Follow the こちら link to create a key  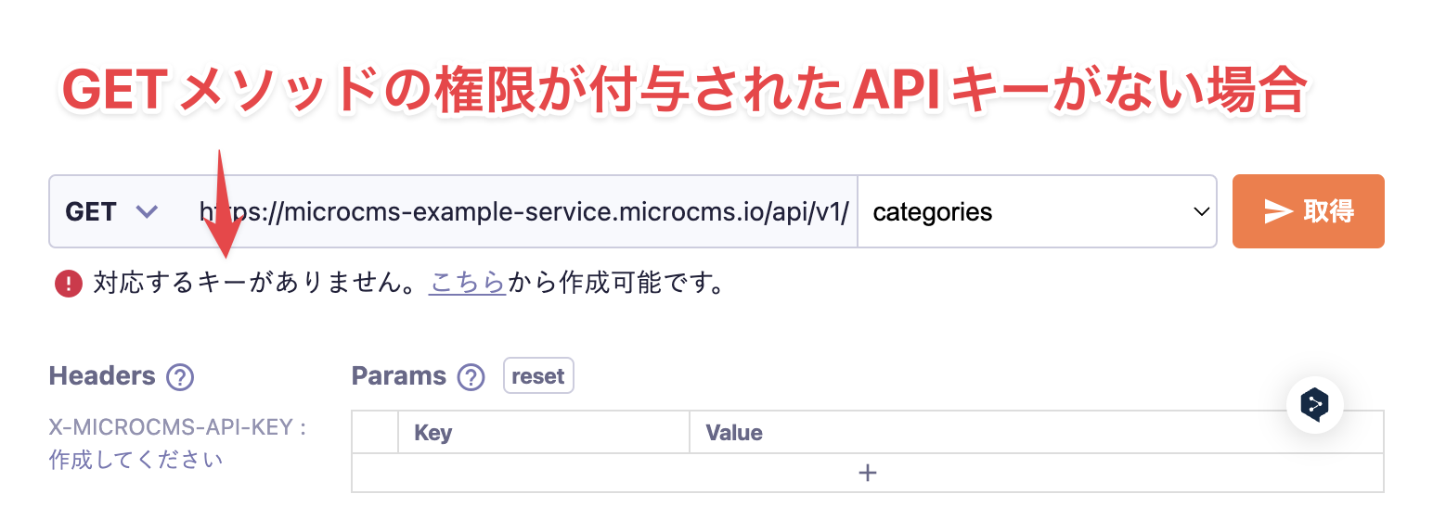click(x=467, y=283)
